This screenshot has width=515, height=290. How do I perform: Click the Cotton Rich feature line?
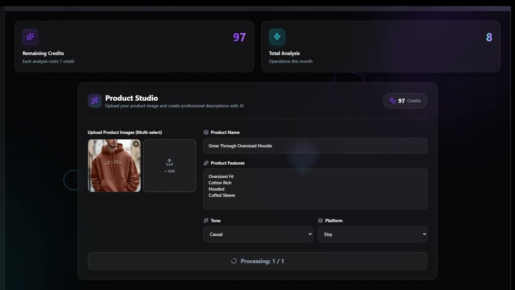coord(220,183)
